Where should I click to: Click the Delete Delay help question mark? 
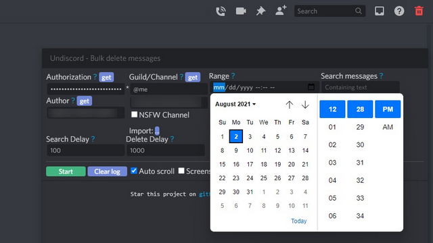pos(172,139)
